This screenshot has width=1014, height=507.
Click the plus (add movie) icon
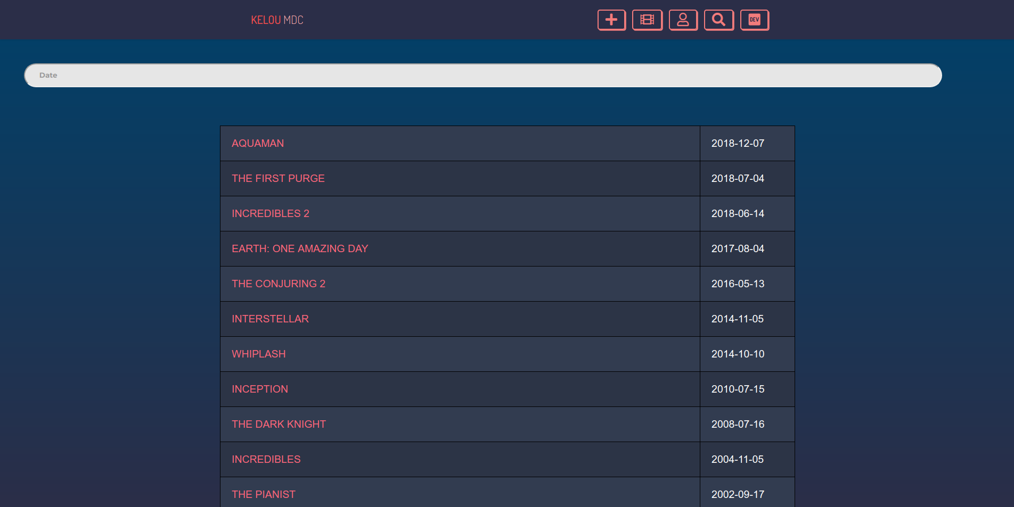click(x=611, y=20)
